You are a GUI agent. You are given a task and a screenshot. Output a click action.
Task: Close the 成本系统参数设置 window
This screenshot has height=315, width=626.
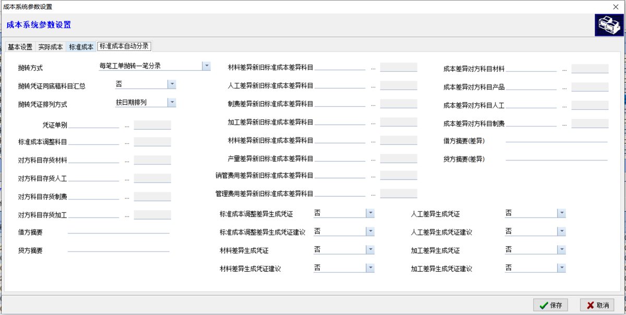[616, 7]
